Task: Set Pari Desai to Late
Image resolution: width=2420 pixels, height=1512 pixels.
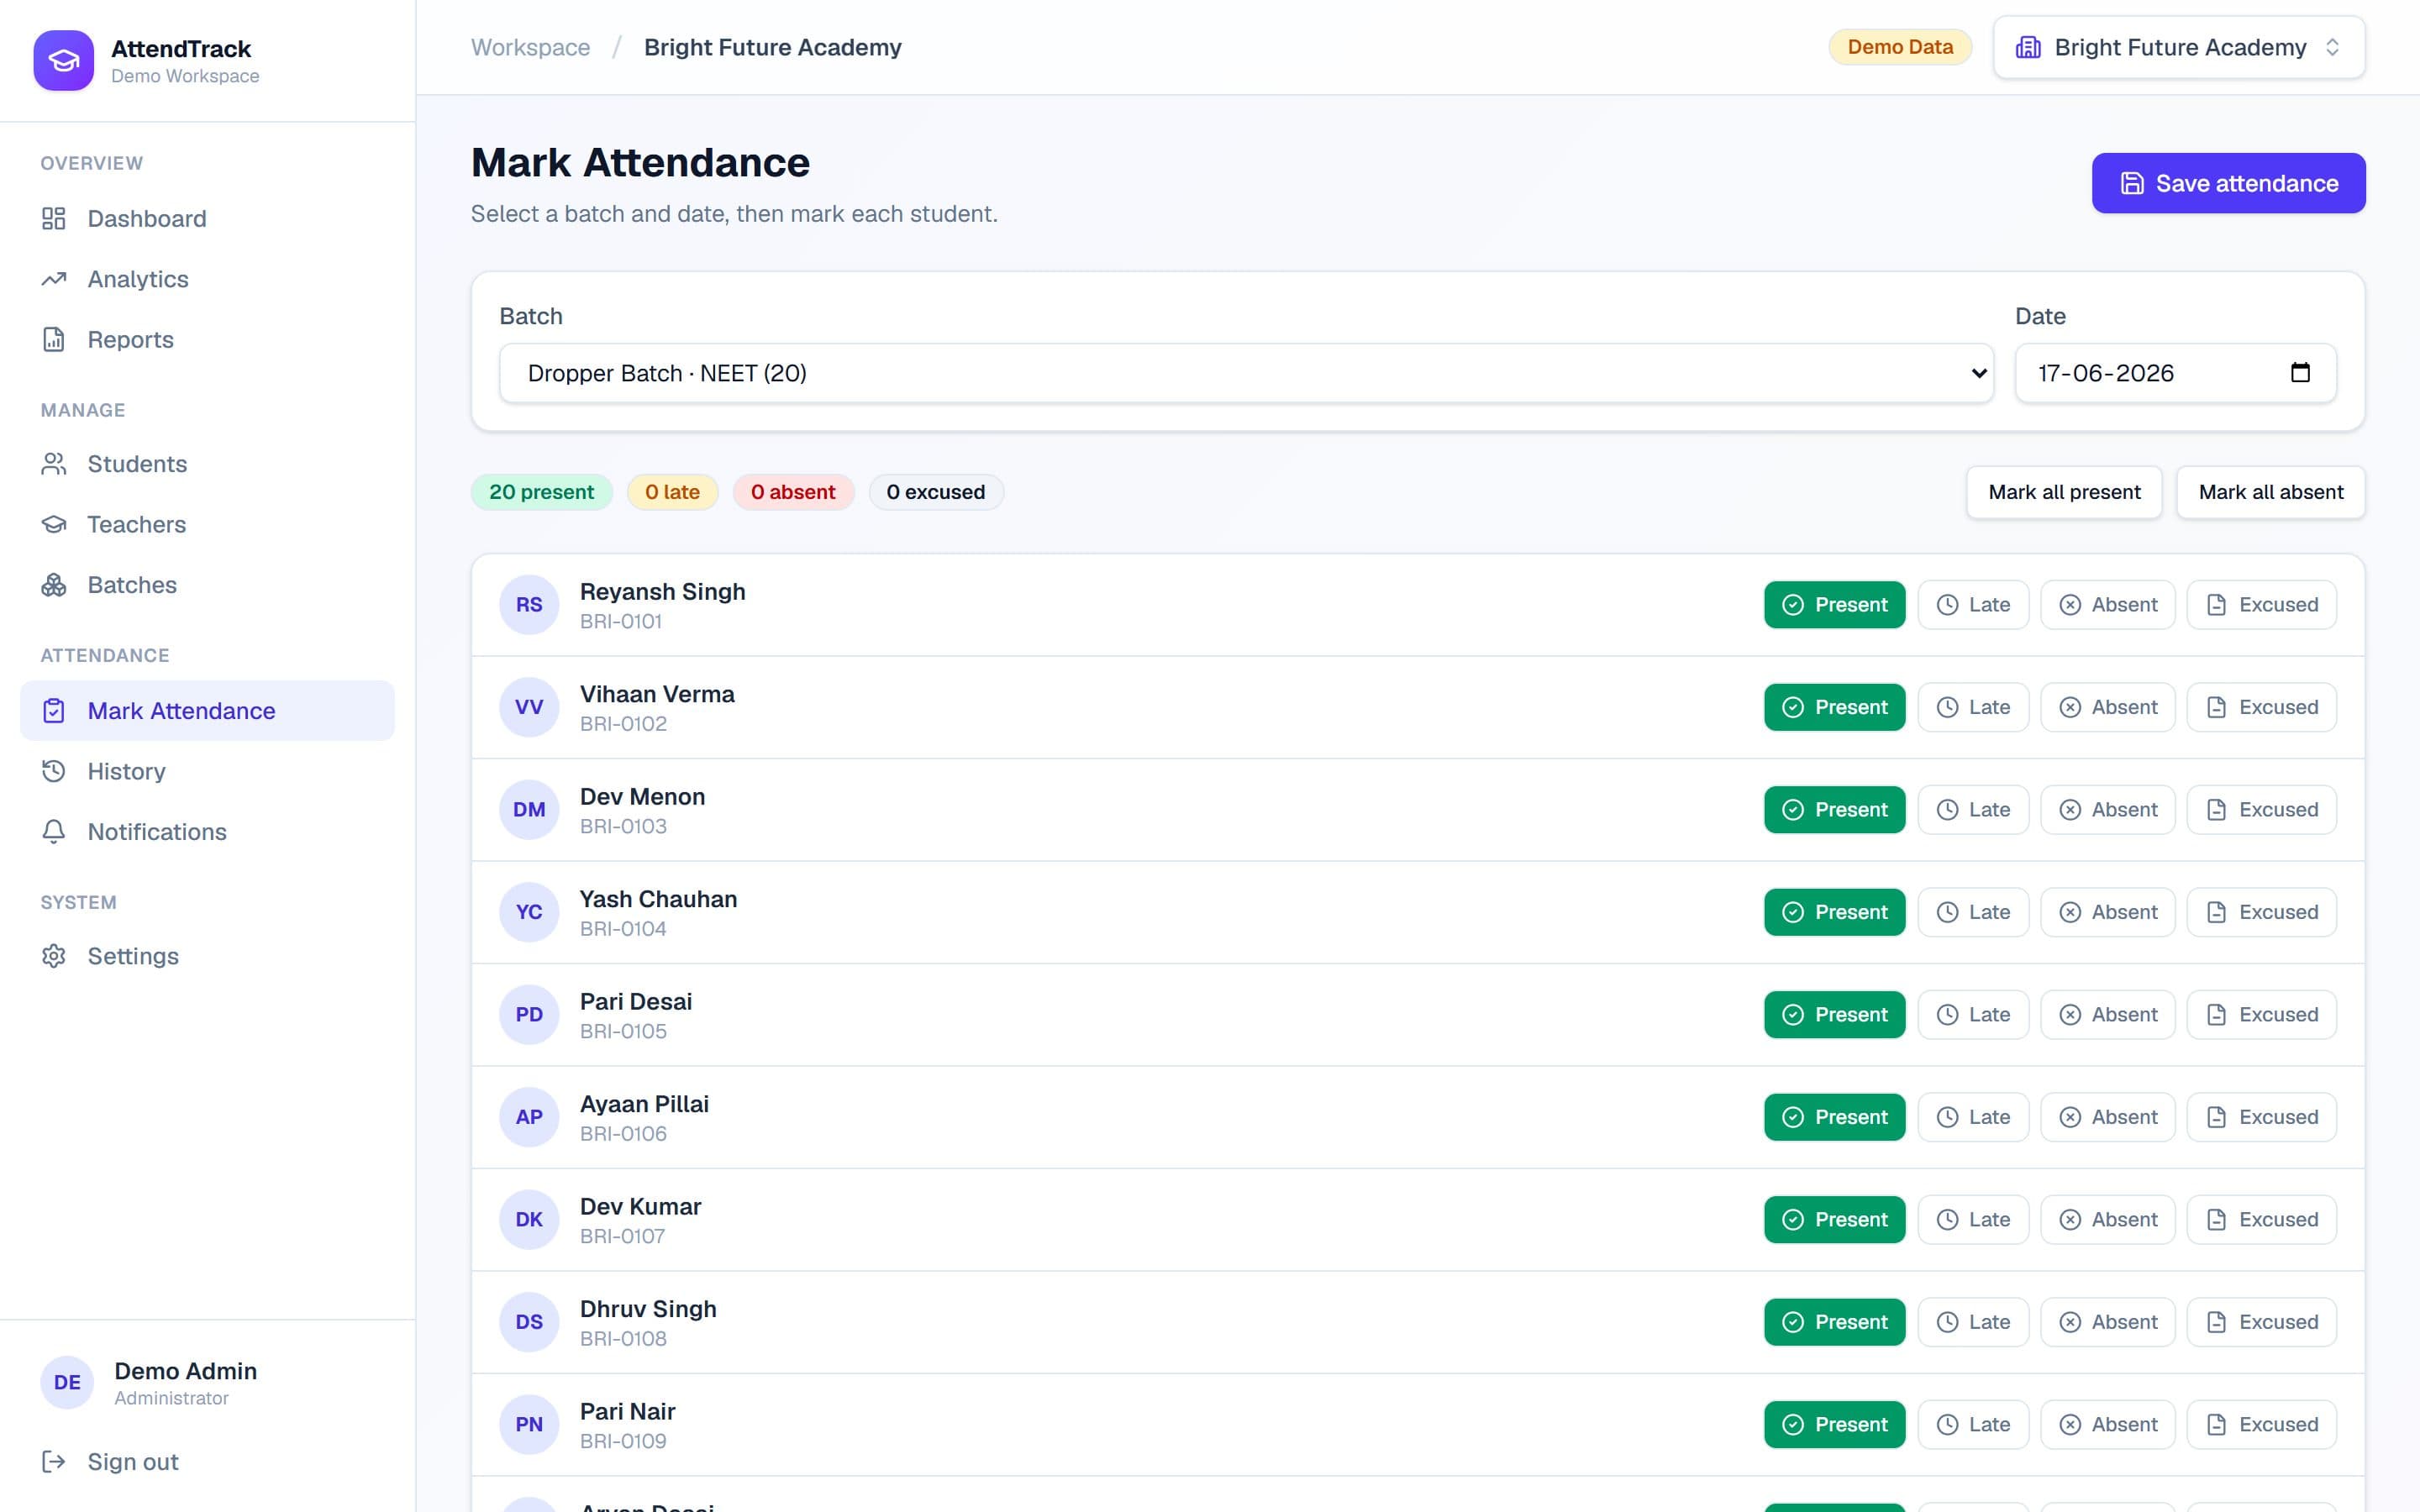Action: [x=1973, y=1015]
